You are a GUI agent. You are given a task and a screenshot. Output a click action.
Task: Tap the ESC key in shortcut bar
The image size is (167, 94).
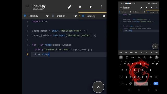pyautogui.click(x=157, y=53)
